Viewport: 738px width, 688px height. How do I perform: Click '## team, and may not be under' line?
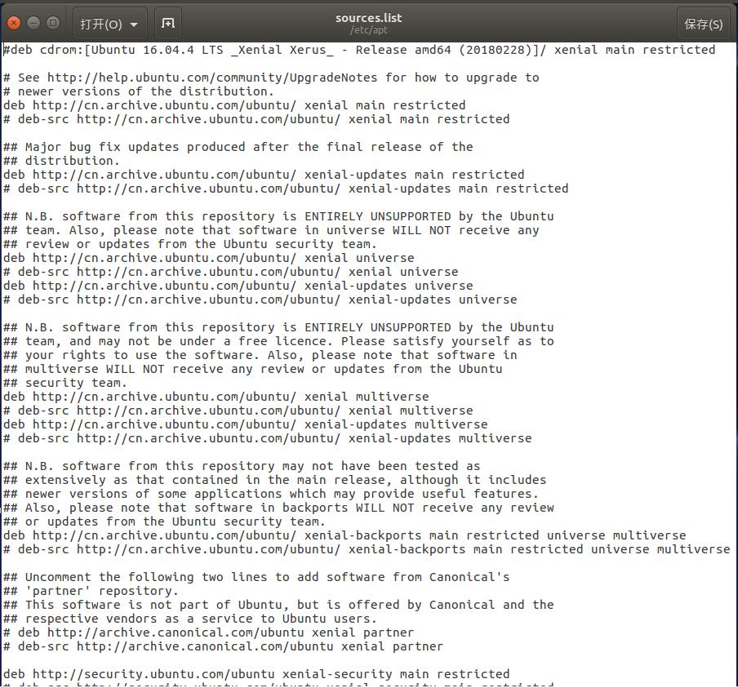click(x=278, y=341)
